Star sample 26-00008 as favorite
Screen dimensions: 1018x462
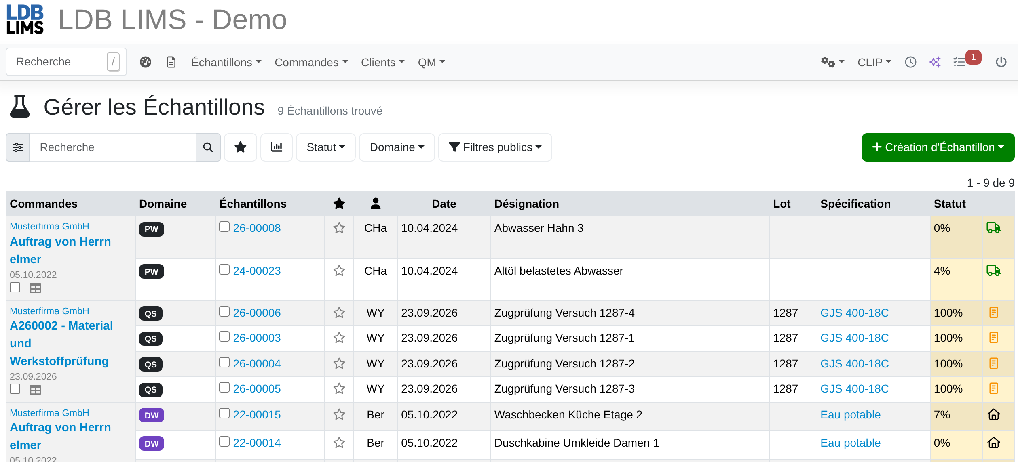tap(339, 228)
